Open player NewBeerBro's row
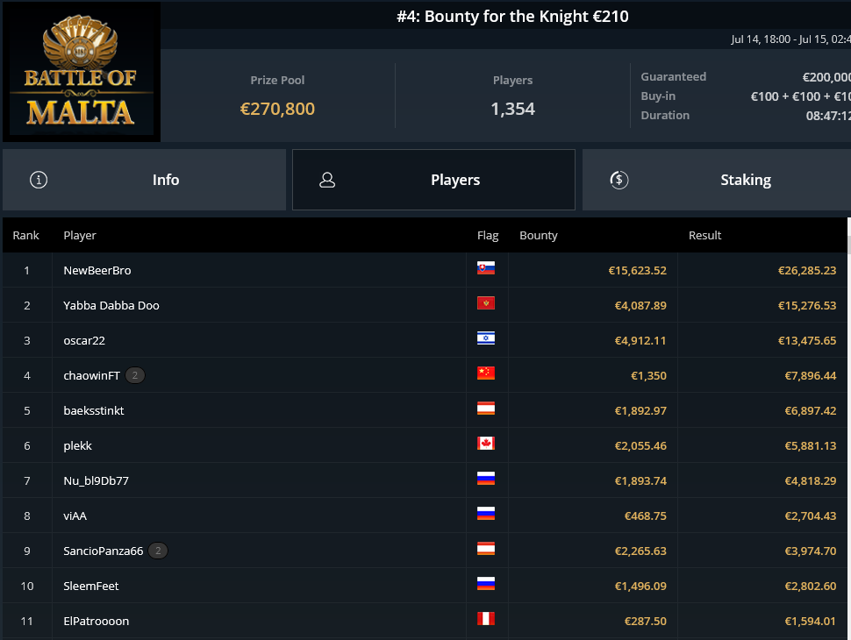Screen dimensions: 851x640 tap(425, 270)
